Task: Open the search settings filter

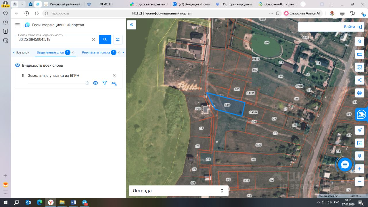Action: [x=118, y=40]
